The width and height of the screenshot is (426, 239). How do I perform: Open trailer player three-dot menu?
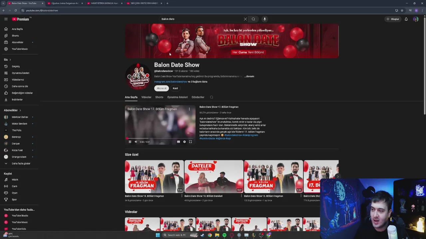point(189,109)
